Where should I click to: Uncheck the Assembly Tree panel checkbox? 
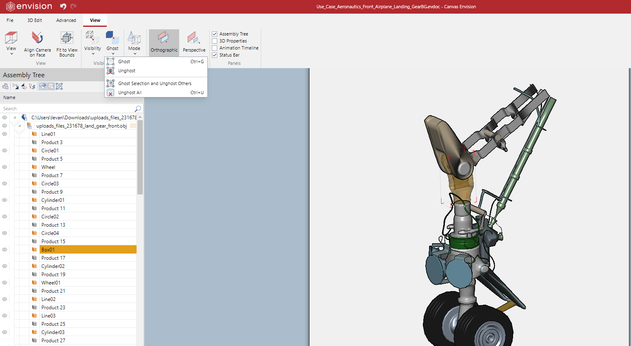[215, 34]
